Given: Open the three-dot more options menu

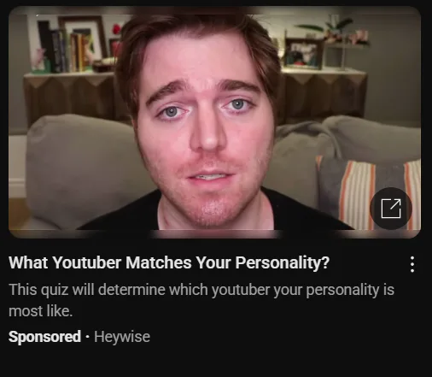Looking at the screenshot, I should tap(412, 264).
